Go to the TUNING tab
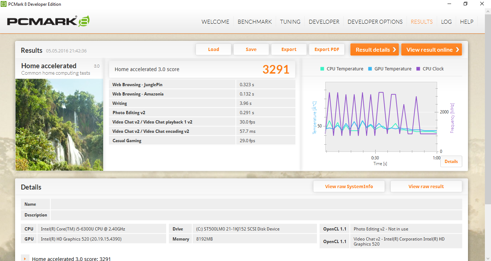The height and width of the screenshot is (261, 491). (x=290, y=22)
